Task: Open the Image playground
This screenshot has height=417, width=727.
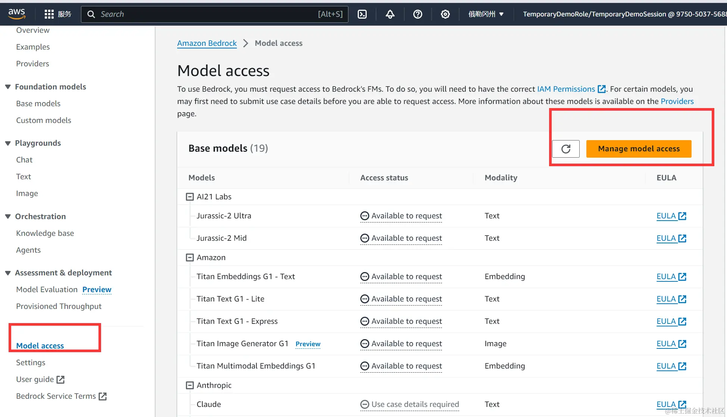Action: click(x=27, y=193)
